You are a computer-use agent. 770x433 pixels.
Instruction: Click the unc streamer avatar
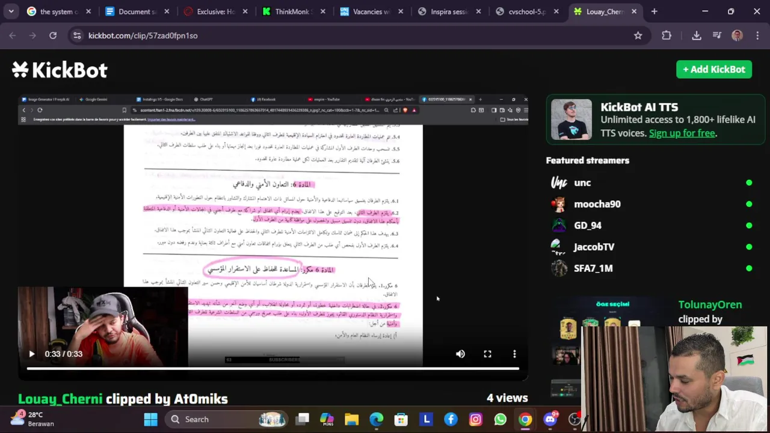pyautogui.click(x=559, y=183)
